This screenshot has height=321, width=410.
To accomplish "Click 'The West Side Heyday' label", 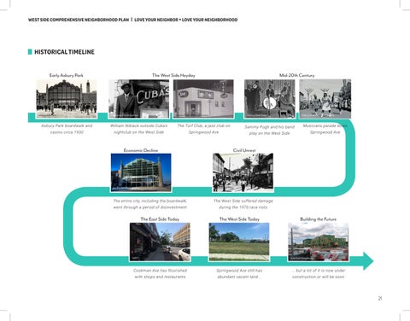I will click(173, 75).
